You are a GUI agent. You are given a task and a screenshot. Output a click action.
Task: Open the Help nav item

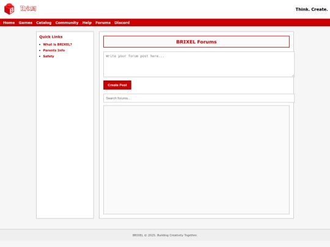(x=87, y=23)
